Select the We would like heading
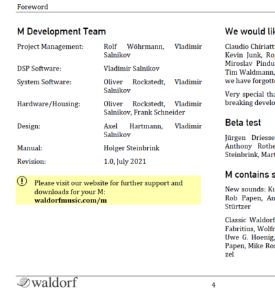The image size is (275, 295). point(250,32)
